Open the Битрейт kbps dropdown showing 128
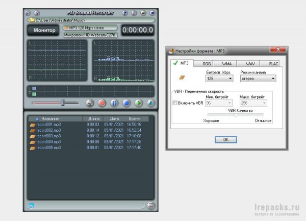 [x=219, y=79]
